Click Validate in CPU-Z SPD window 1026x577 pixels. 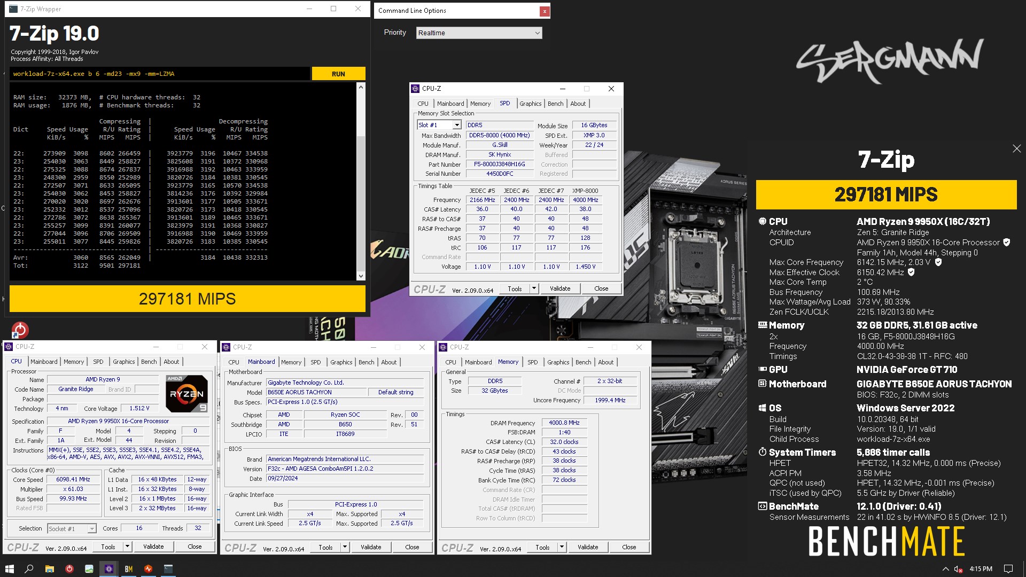click(x=560, y=288)
